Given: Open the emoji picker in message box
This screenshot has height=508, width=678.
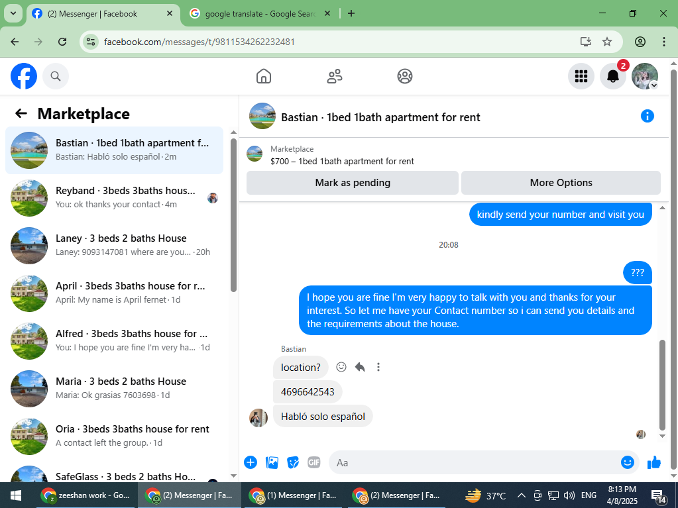Looking at the screenshot, I should point(628,463).
